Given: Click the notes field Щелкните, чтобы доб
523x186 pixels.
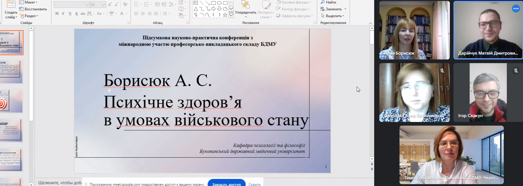Looking at the screenshot, I should coord(60,183).
